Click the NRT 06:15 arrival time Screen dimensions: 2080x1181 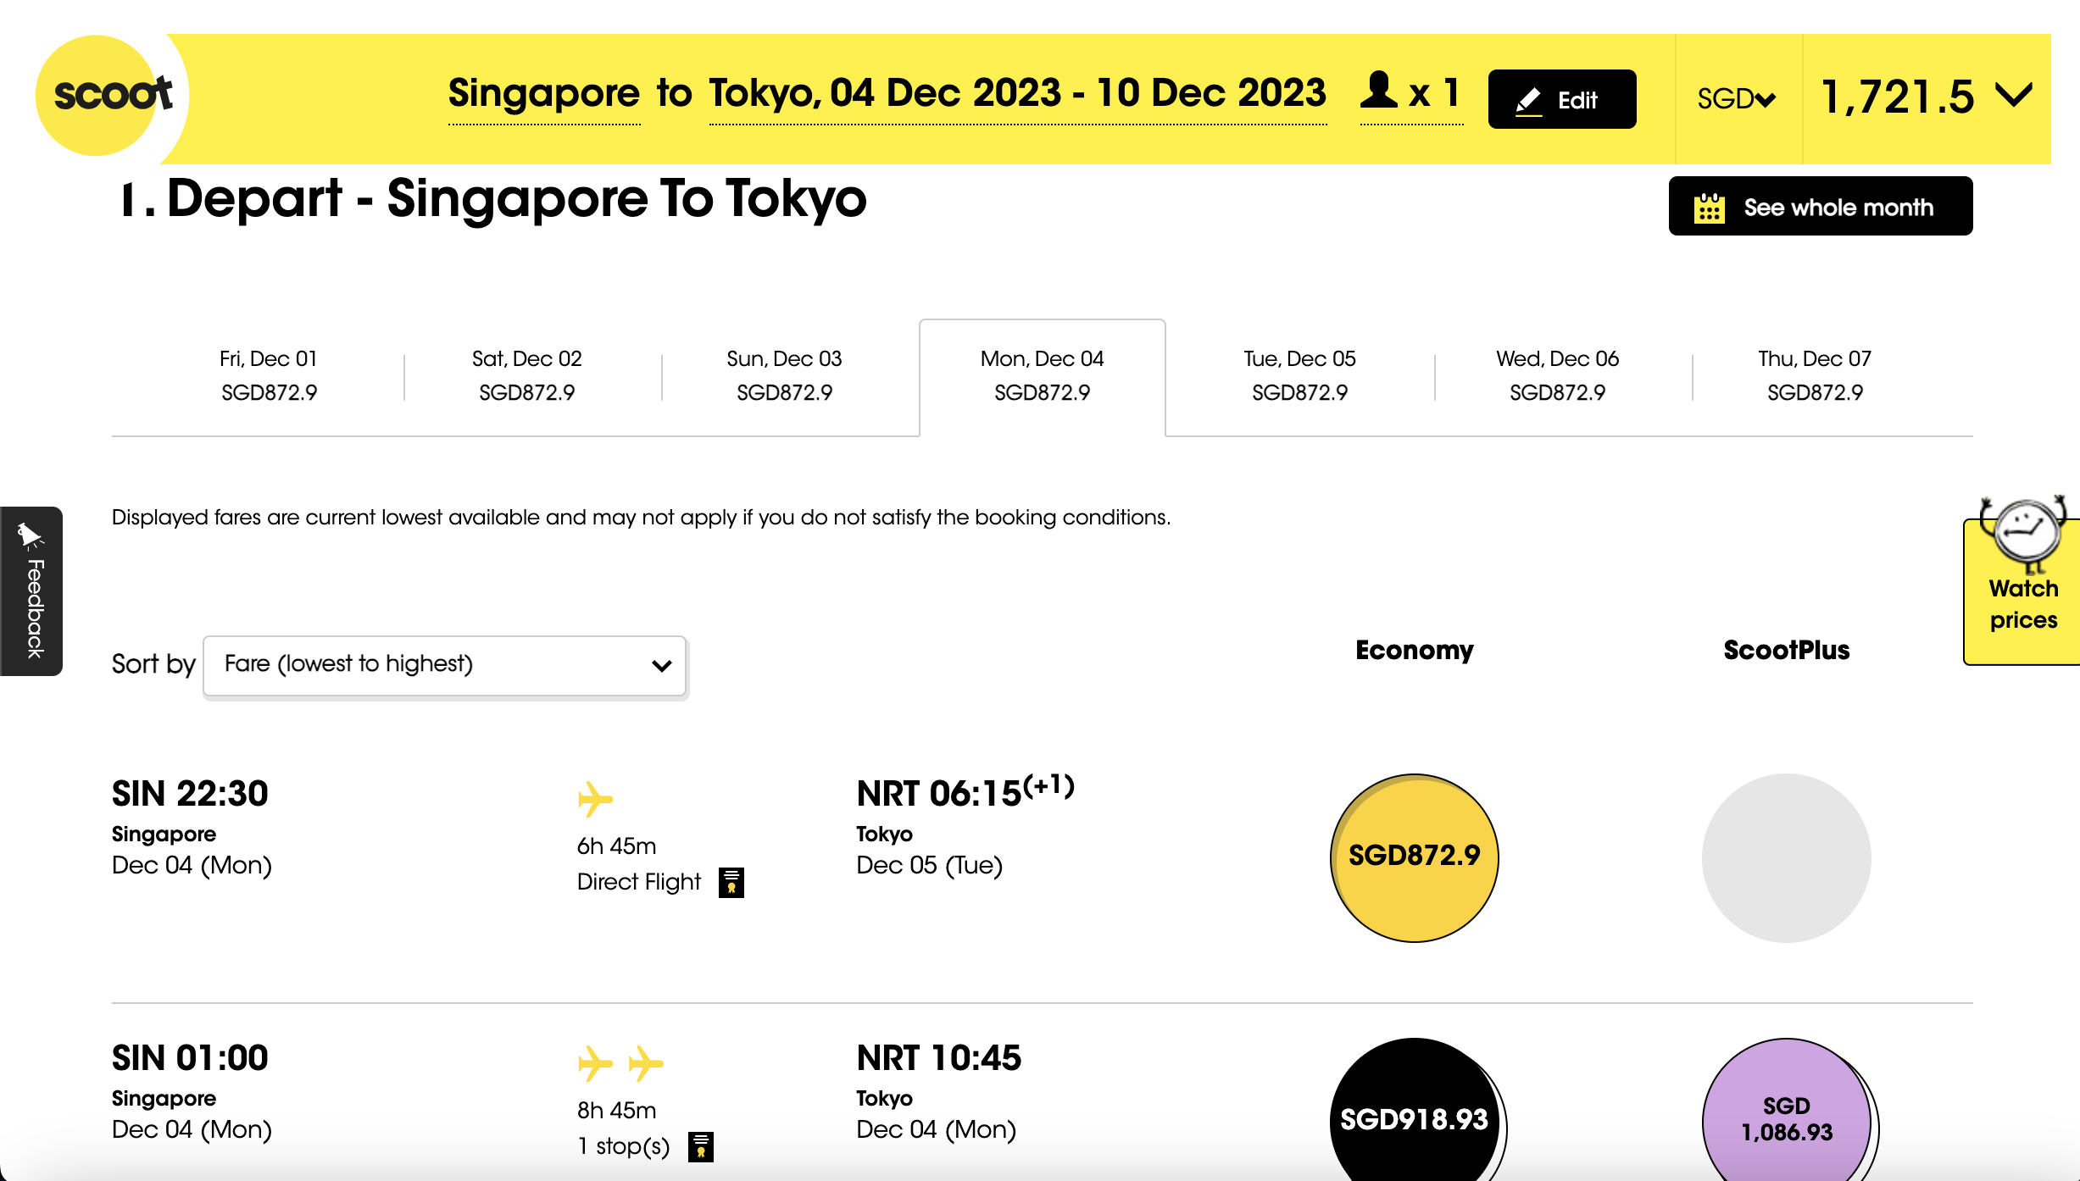click(965, 792)
